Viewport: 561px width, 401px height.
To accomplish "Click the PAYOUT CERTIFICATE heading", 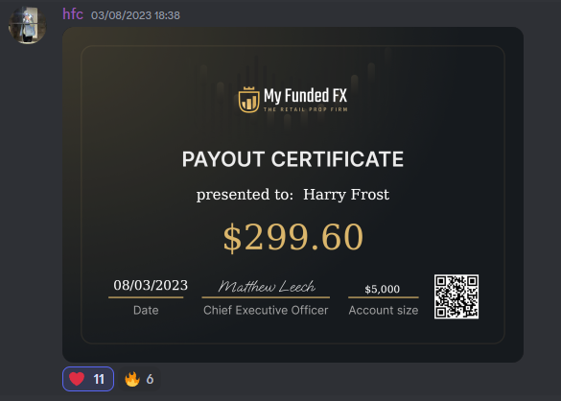I will tap(292, 159).
